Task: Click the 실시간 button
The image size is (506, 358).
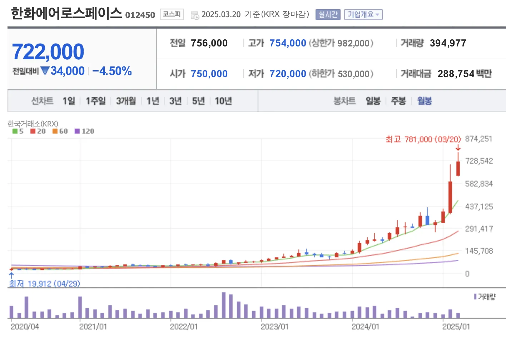Action: click(328, 15)
